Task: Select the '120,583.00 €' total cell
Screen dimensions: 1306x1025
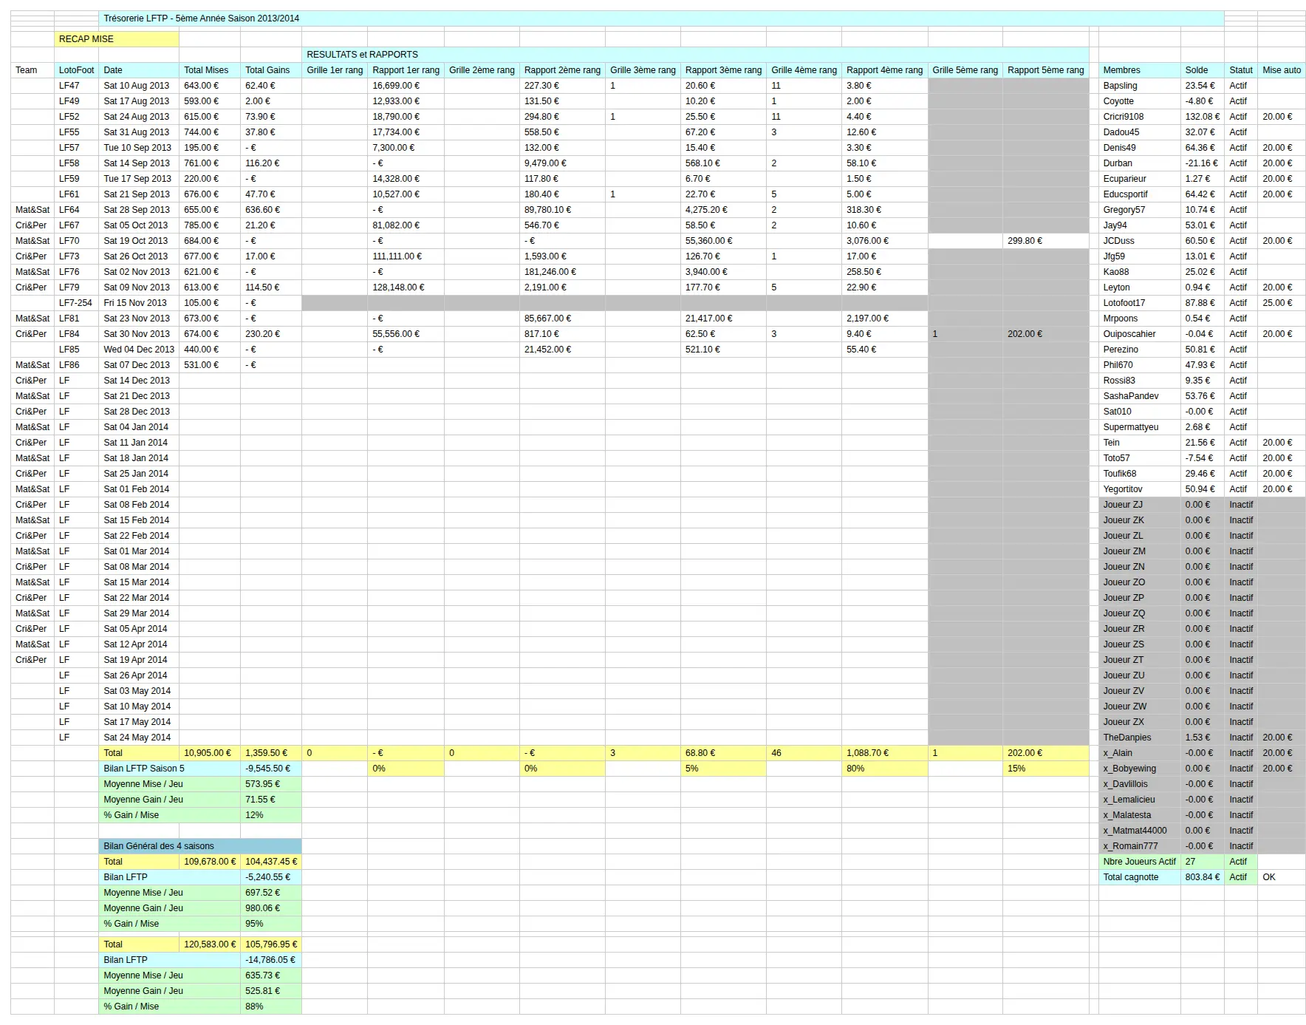Action: point(210,944)
